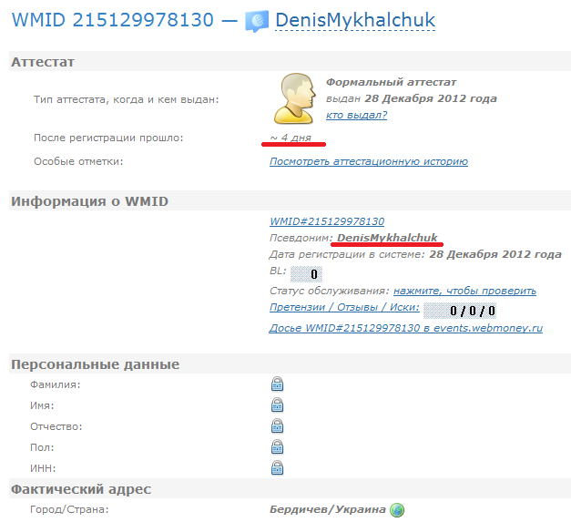Click the formal passport avatar image

294,98
